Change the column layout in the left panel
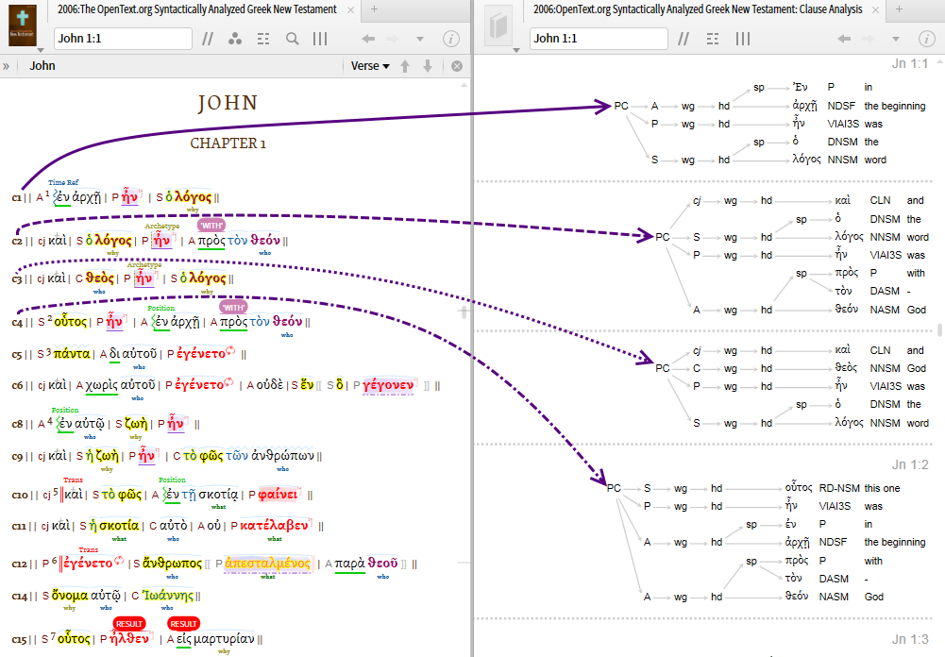 tap(320, 39)
